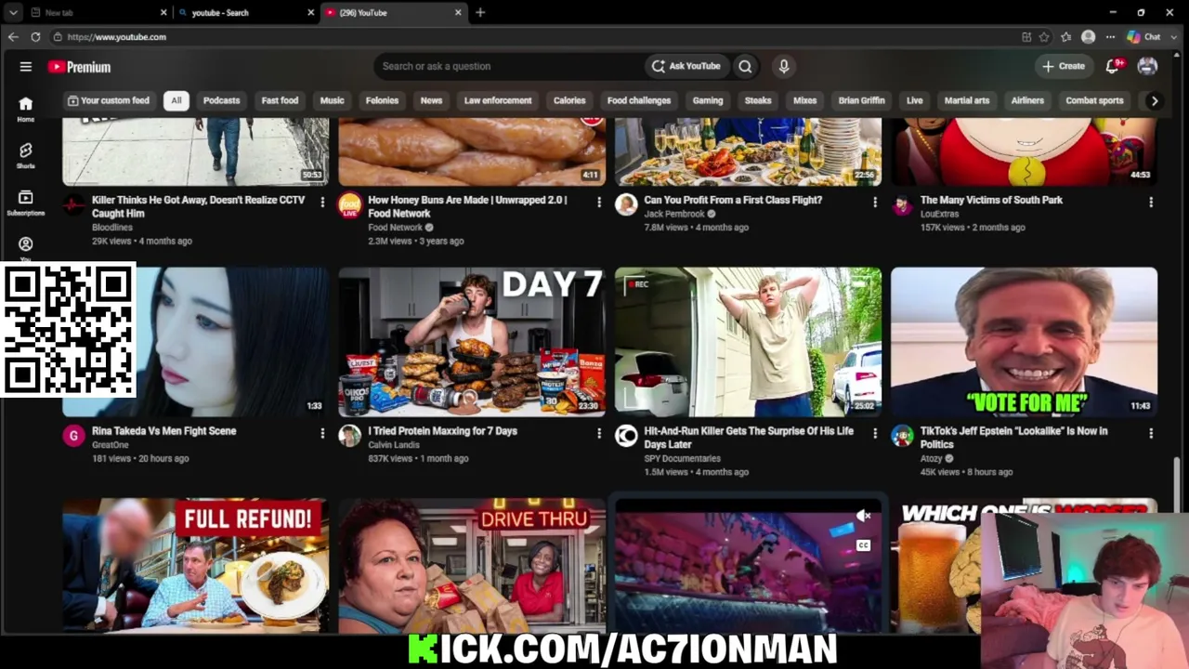1189x669 pixels.
Task: Expand the category chips with next arrow
Action: click(x=1154, y=100)
